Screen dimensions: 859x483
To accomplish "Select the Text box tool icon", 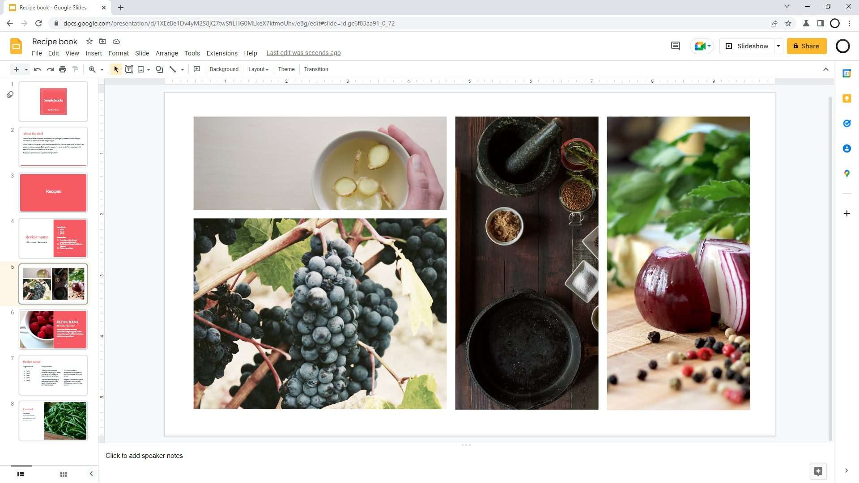I will pyautogui.click(x=128, y=69).
